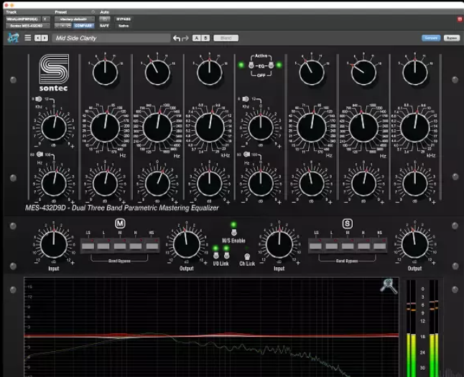This screenshot has height=377, width=464.
Task: Bypass the L band on the M channel
Action: (x=103, y=246)
